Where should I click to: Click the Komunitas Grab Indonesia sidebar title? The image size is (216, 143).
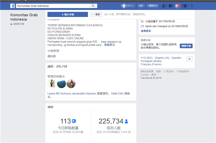[24, 17]
